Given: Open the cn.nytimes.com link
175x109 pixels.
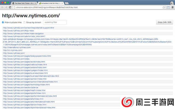Looking at the screenshot, I should pos(13,50).
